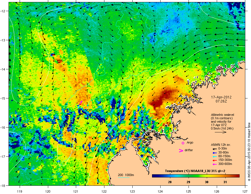
Task: Click the 0.5m/s velocity scale arrow
Action: click(x=220, y=132)
